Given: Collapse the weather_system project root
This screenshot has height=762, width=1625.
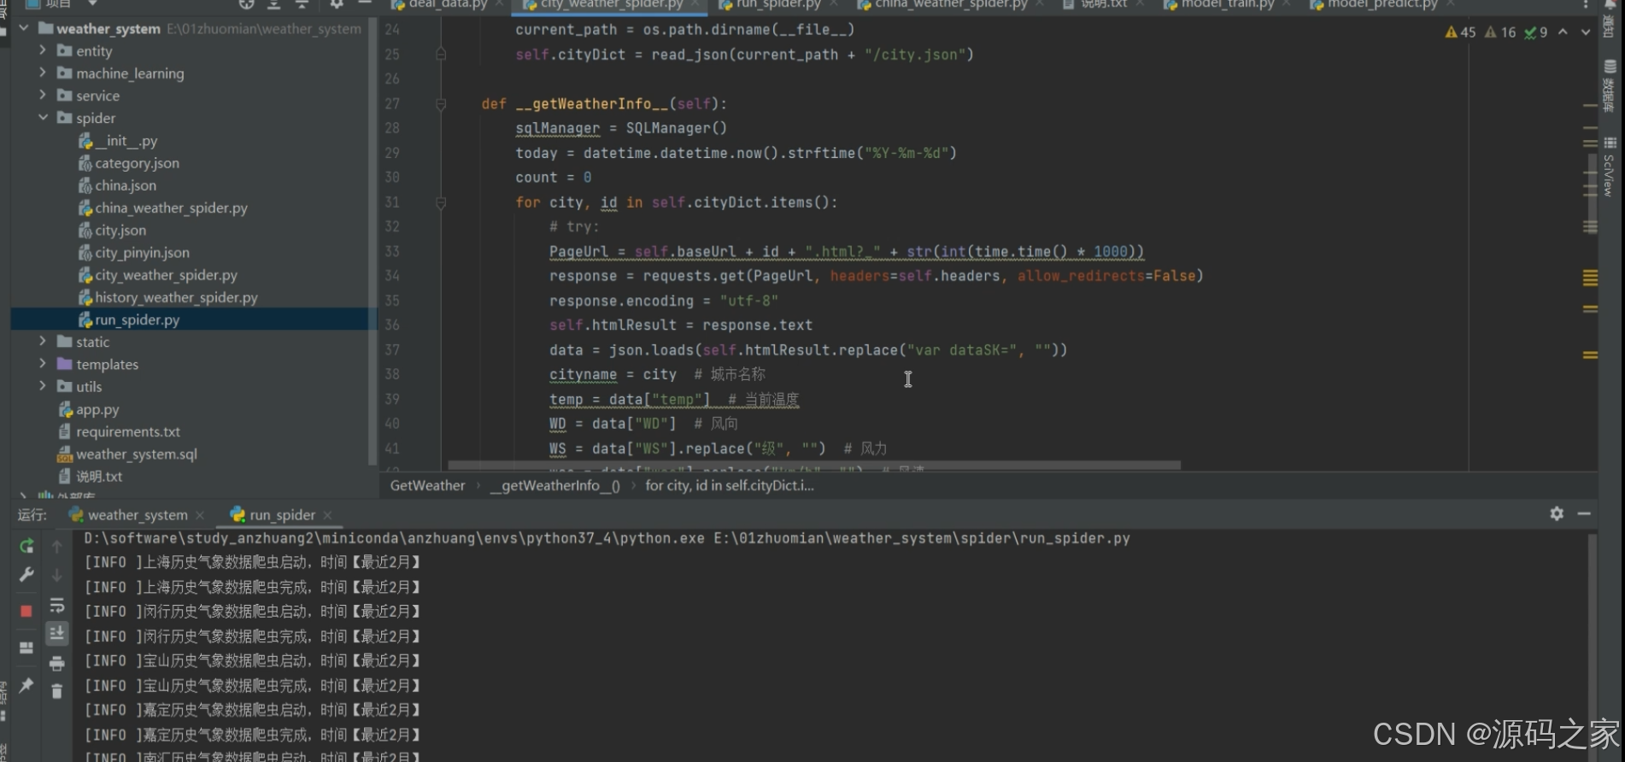Looking at the screenshot, I should pos(25,28).
